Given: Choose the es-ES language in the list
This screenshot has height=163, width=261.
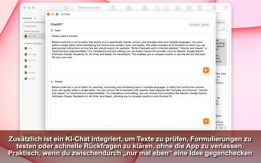Looking at the screenshot, I should (x=32, y=61).
